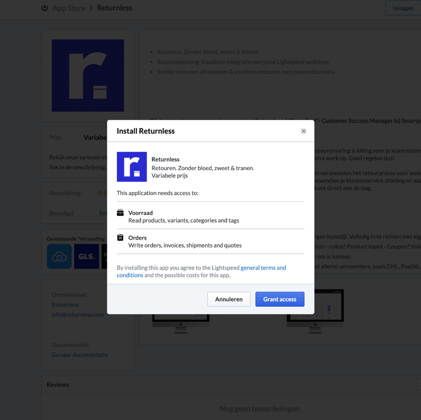Click 'Write orders, invoices, shipments and quotes'

coord(185,245)
